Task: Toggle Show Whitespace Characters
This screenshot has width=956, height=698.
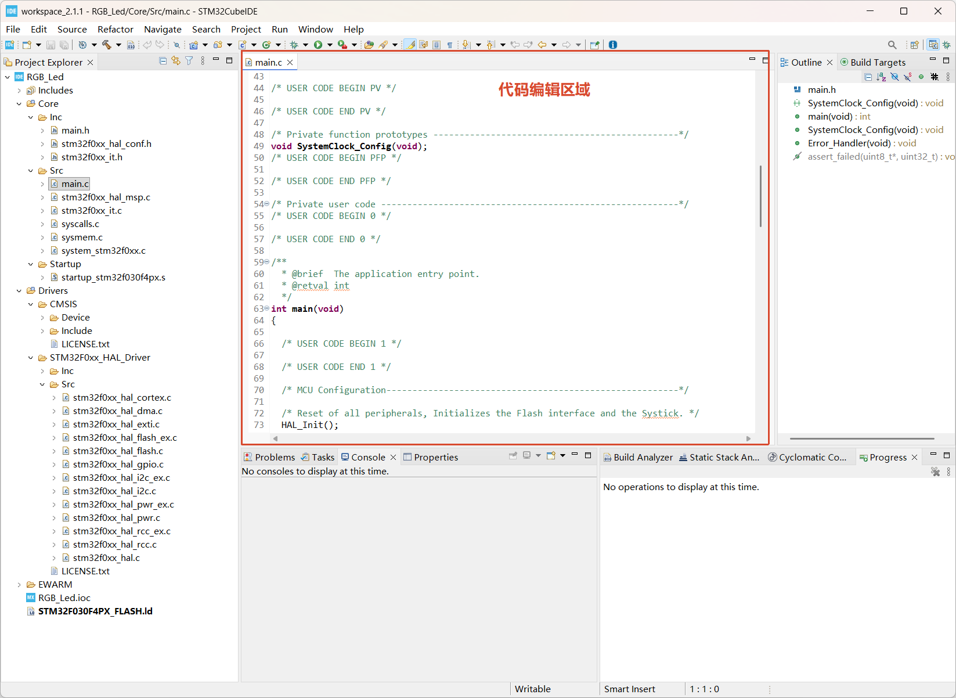Action: 450,45
